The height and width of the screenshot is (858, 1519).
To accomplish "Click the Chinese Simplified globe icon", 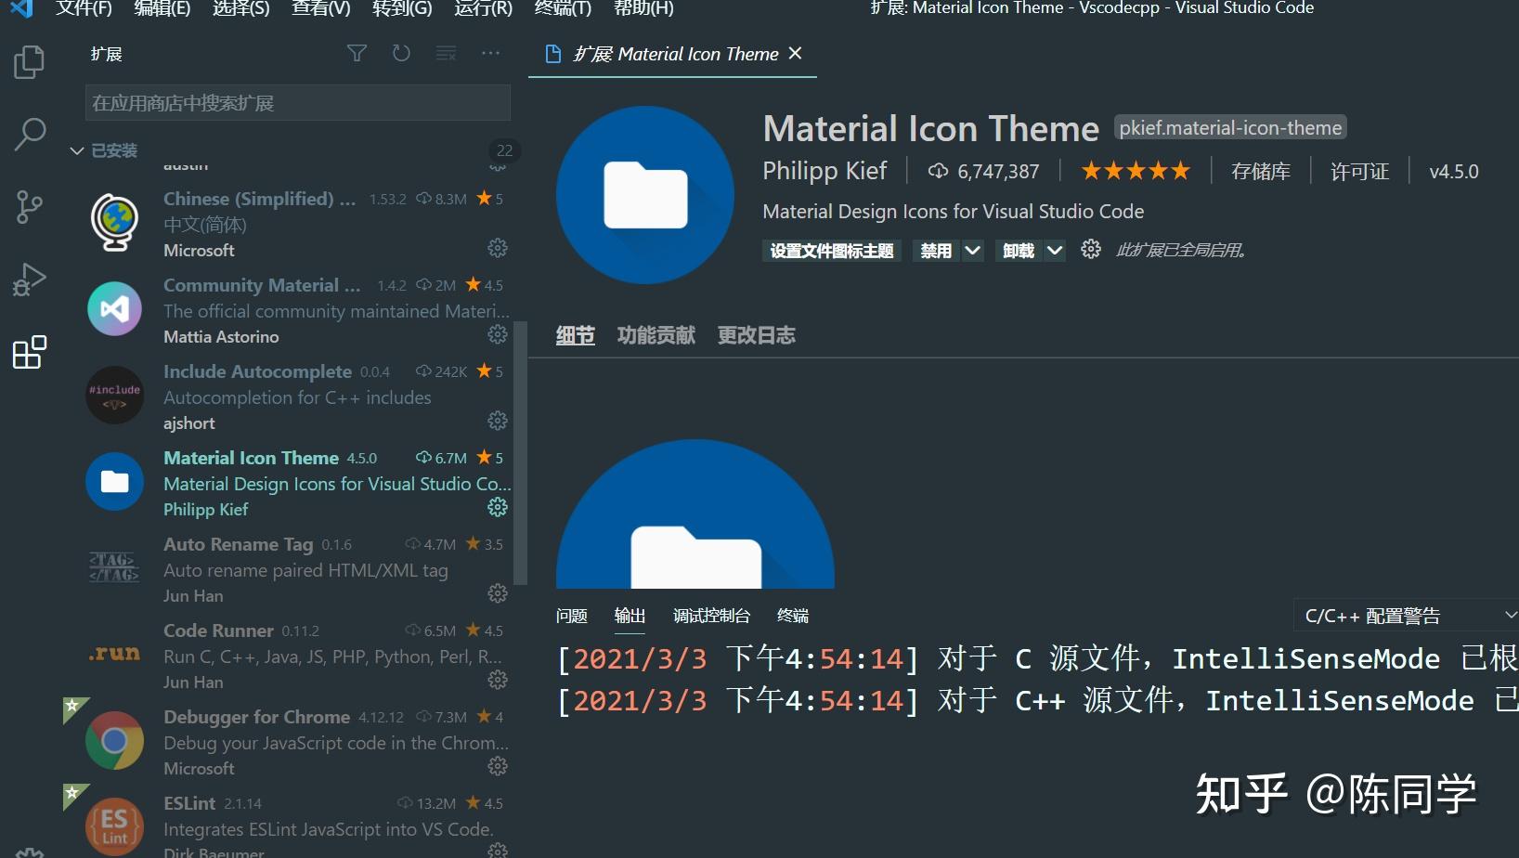I will coord(114,222).
